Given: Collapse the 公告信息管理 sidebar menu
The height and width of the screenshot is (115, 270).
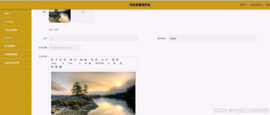Looking at the screenshot, I should click(x=16, y=30).
